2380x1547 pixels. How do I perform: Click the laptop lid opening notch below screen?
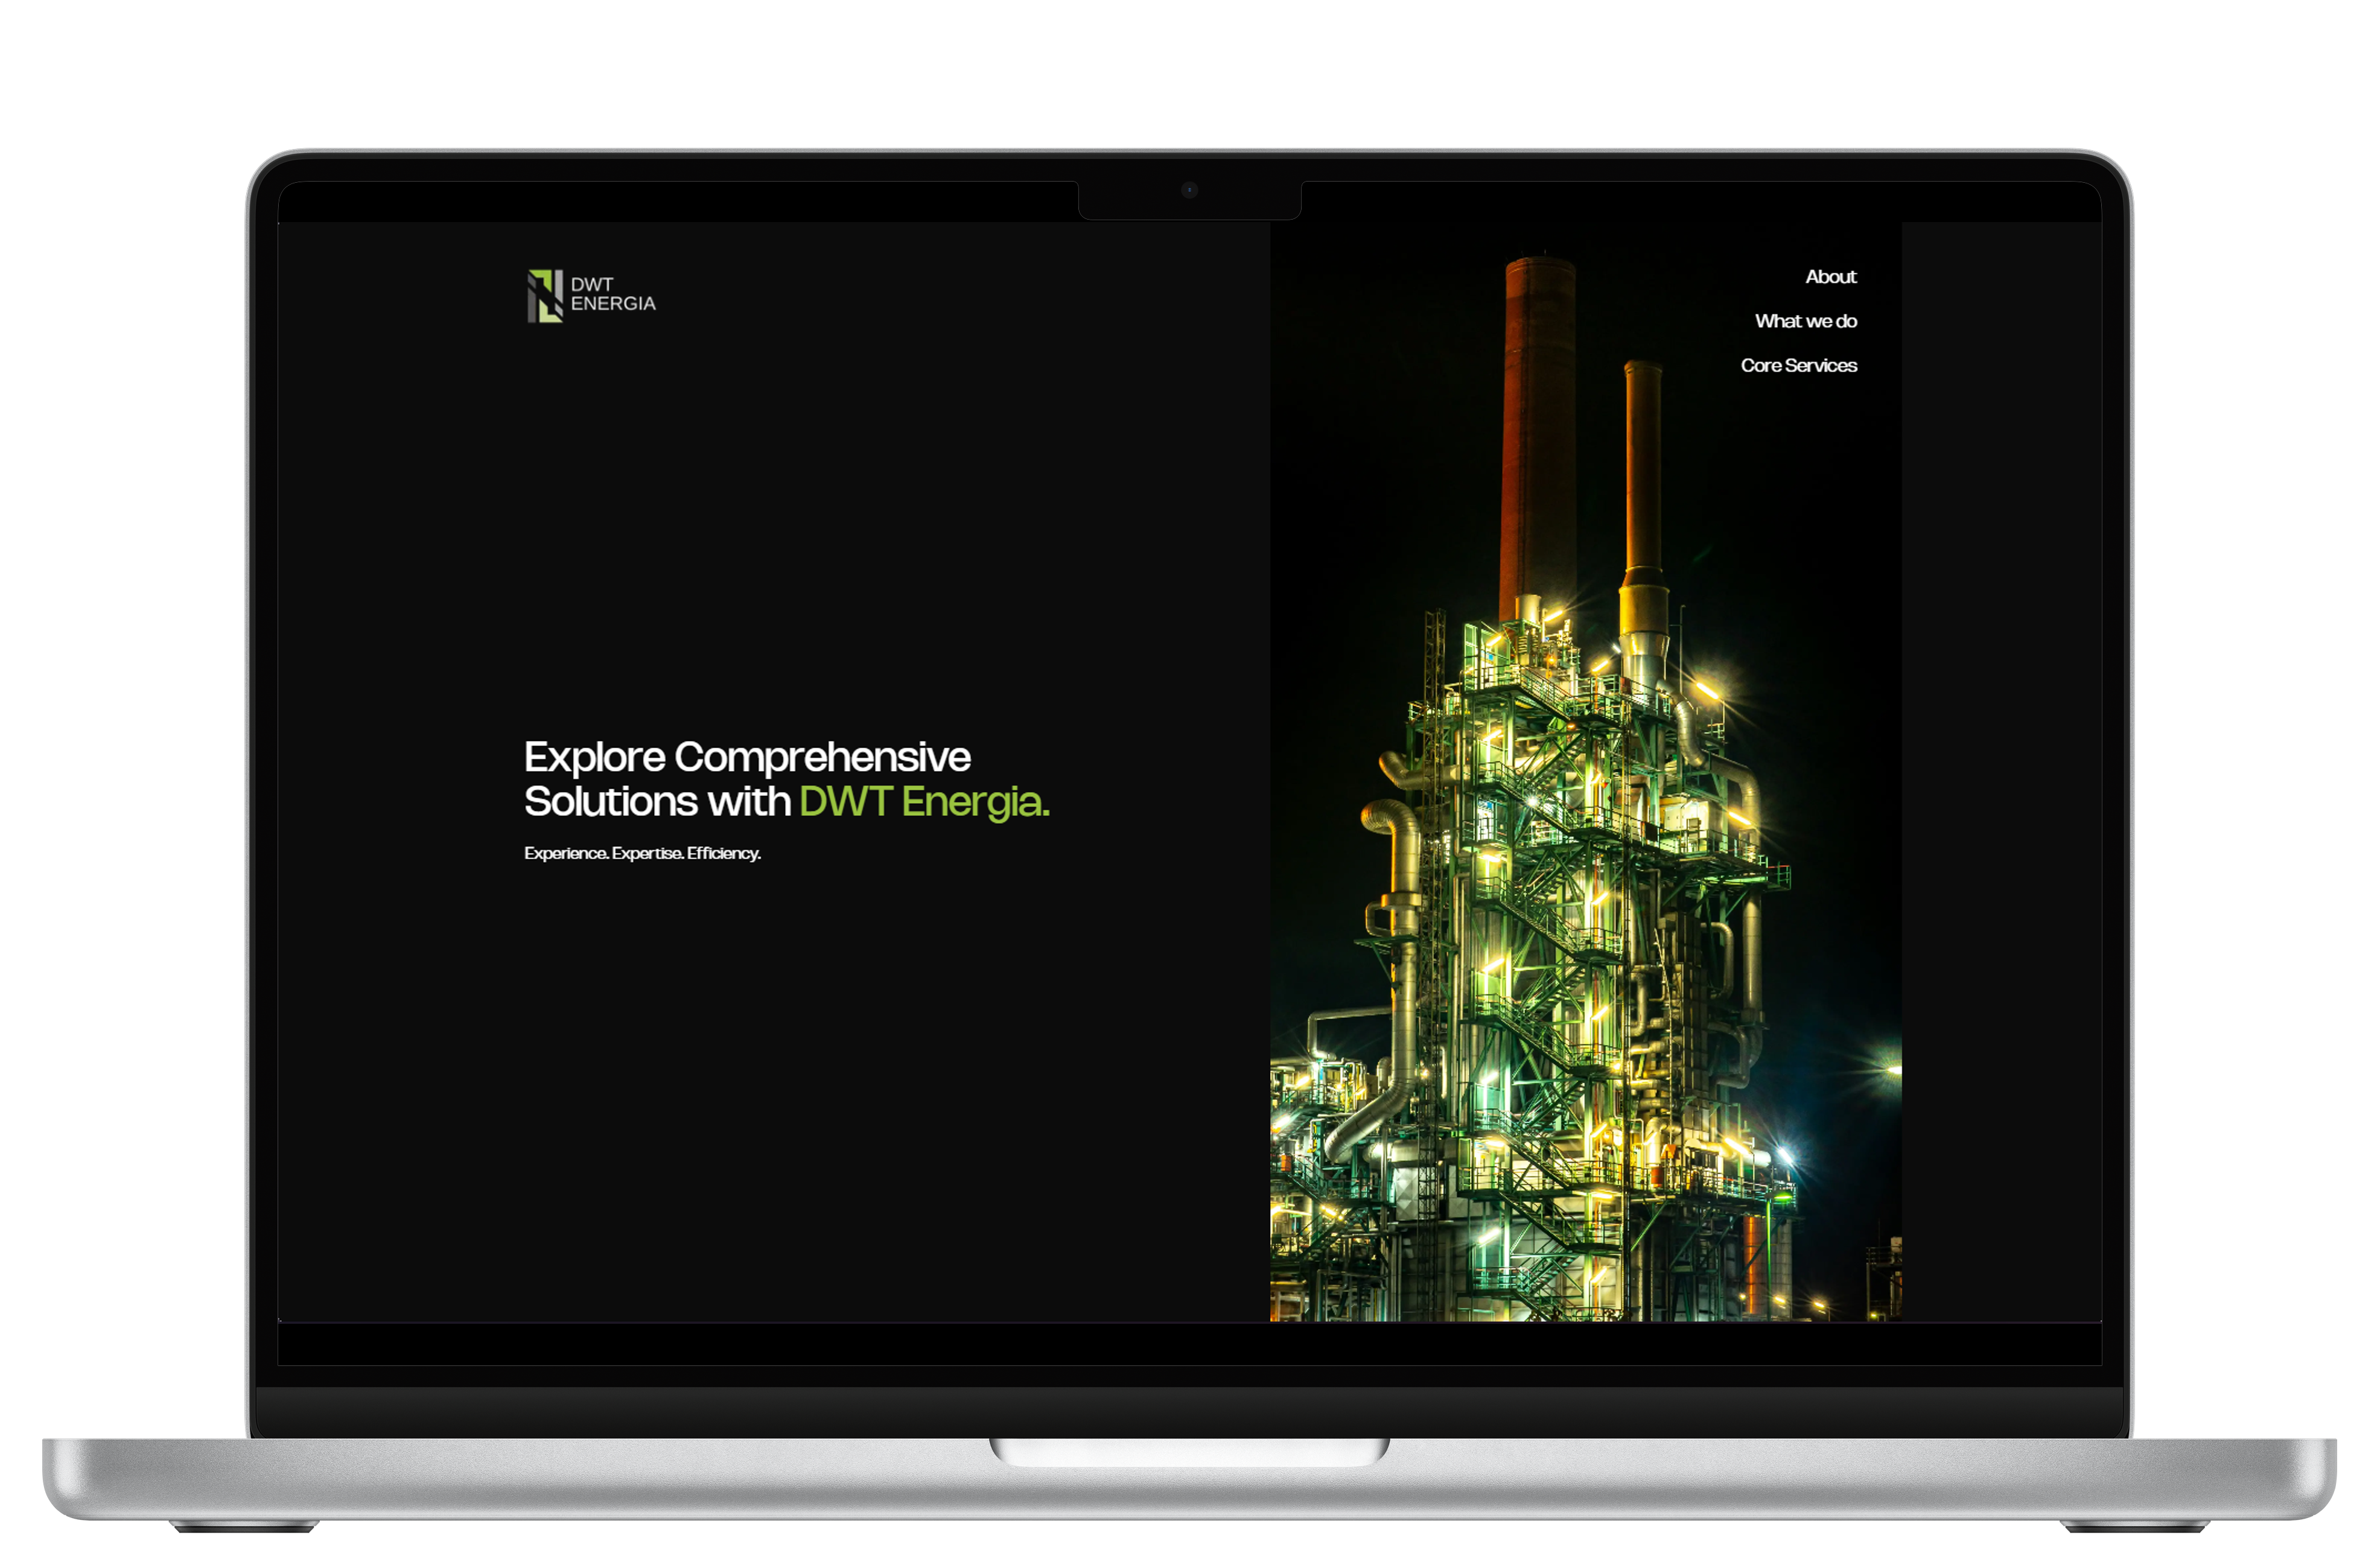pos(1189,1451)
